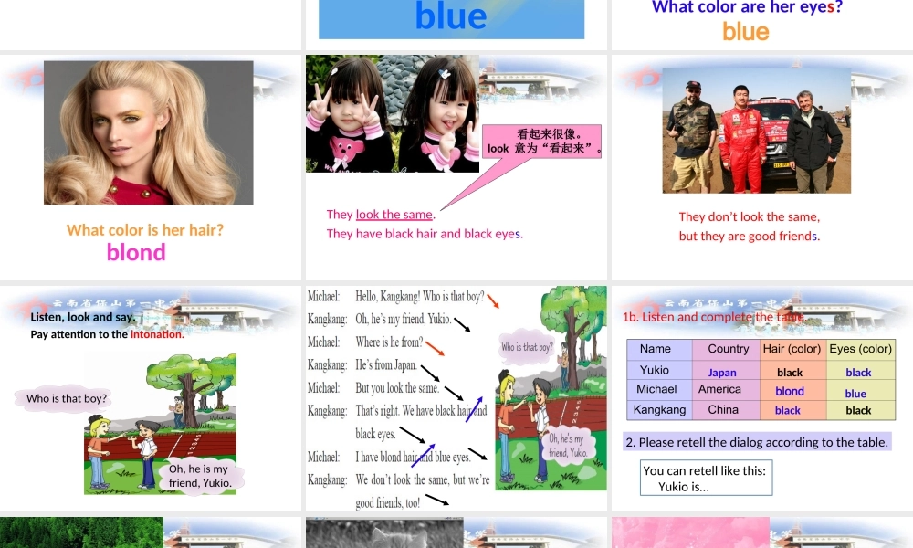Click the twin girls photo
Viewport: 913px width, 548px height.
391,112
